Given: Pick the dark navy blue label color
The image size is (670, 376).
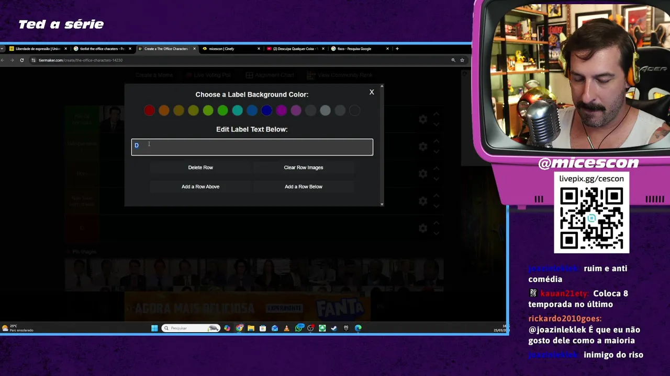Looking at the screenshot, I should (x=266, y=111).
